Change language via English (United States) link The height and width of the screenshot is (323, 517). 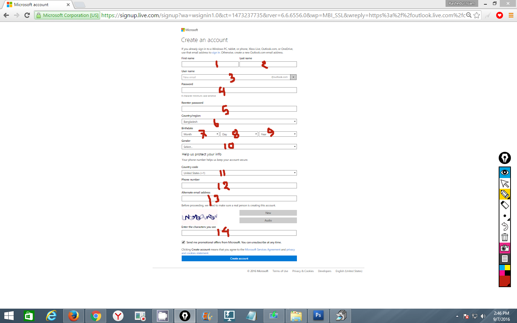click(349, 271)
